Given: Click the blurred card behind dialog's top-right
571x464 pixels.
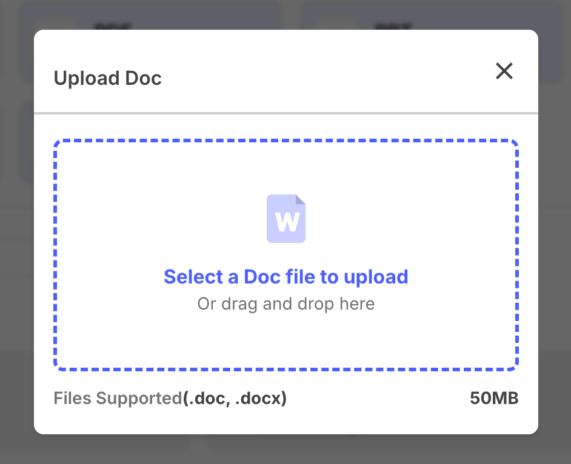Looking at the screenshot, I should 430,16.
